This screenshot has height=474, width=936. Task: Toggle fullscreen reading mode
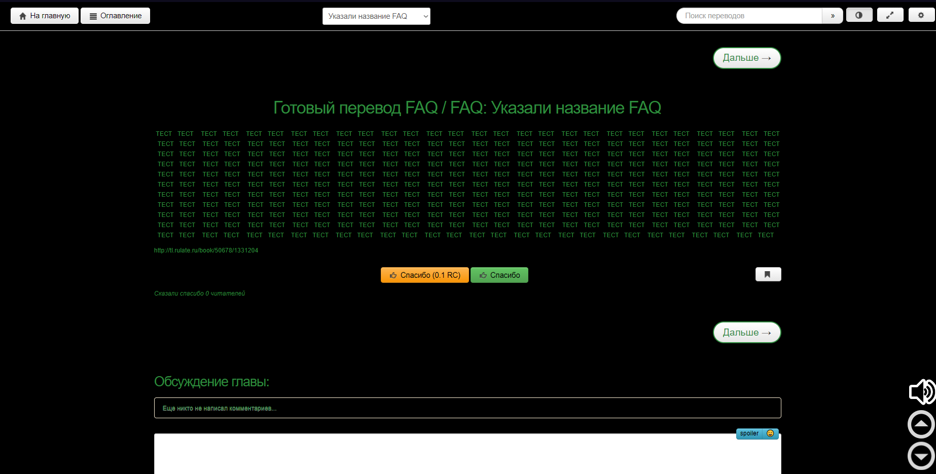[x=890, y=15]
